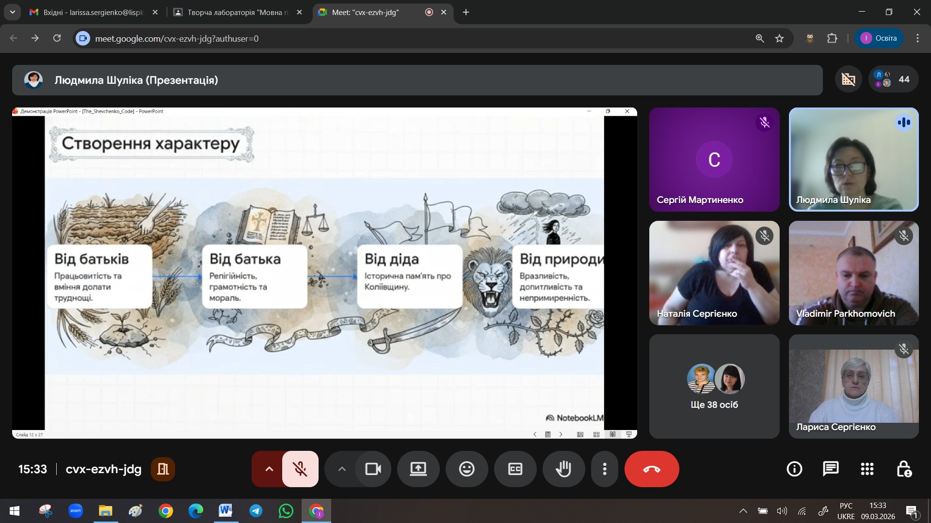Unmute the microphone toggle
Viewport: 931px width, 523px height.
coord(300,469)
